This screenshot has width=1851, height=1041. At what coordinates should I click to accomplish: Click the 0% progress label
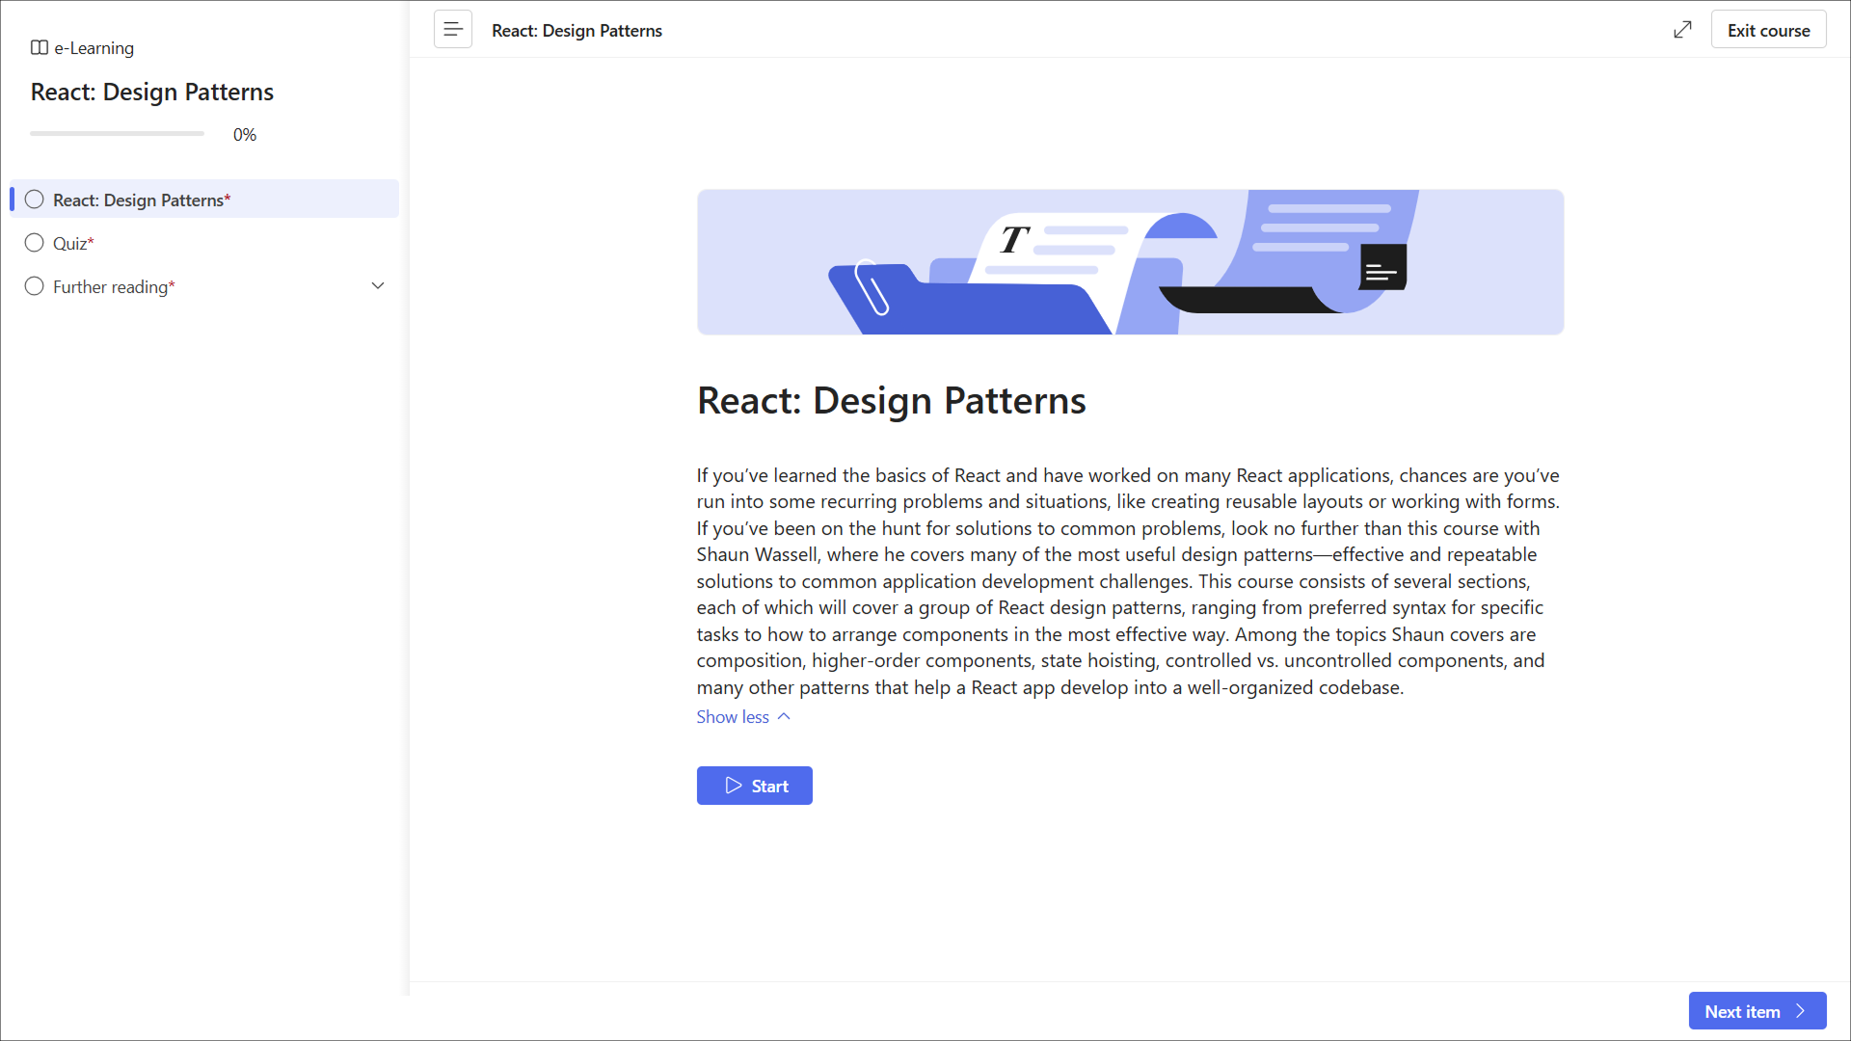245,135
